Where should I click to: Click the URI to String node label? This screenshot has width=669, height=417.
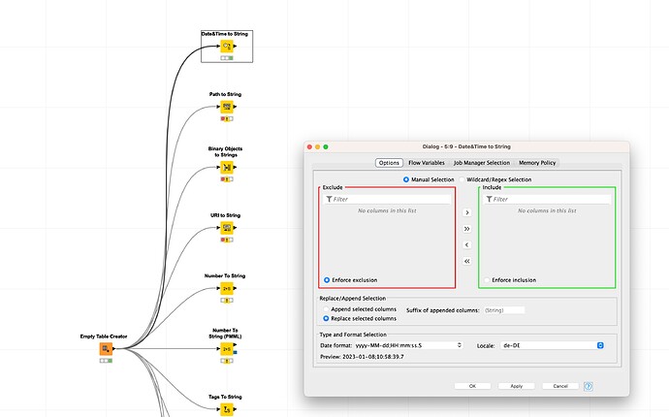click(x=225, y=215)
